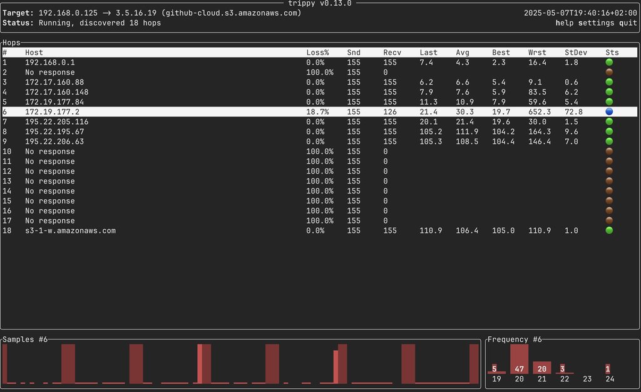Click the frequency bar labeled 5
The width and height of the screenshot is (641, 392).
pyautogui.click(x=496, y=369)
